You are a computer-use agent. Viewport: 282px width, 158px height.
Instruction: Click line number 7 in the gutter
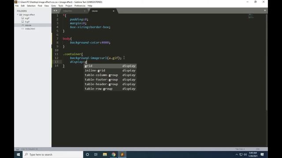[x=57, y=39]
